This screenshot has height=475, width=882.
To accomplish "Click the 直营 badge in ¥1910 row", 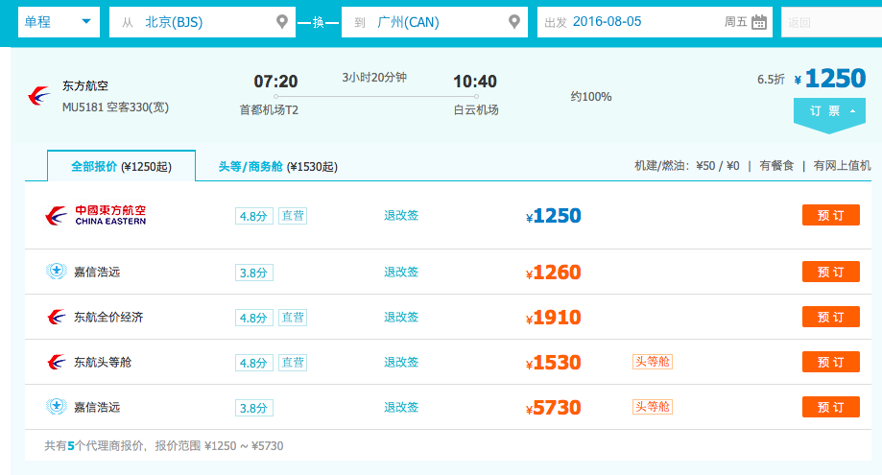I will point(293,317).
